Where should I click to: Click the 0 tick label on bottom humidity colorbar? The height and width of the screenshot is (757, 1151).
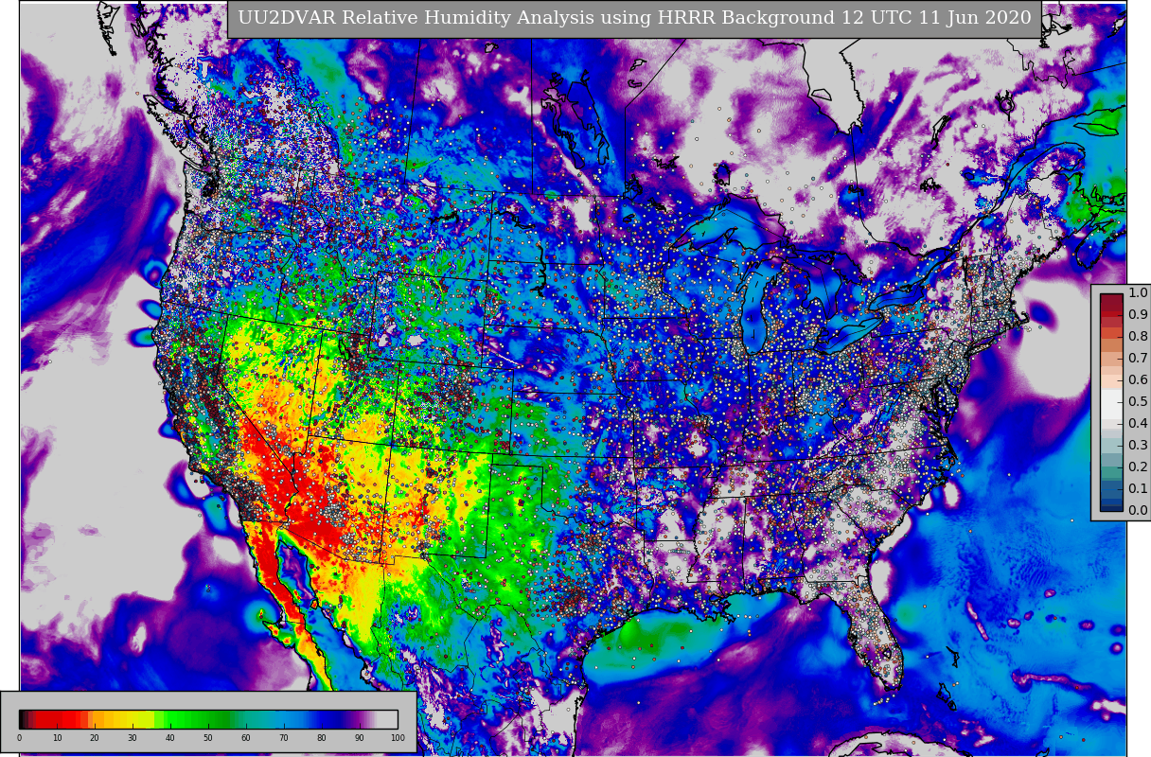[x=19, y=738]
